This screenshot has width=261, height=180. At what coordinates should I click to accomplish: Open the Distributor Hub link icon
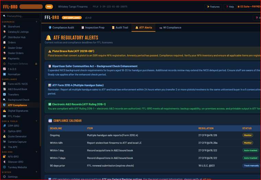click(4, 37)
